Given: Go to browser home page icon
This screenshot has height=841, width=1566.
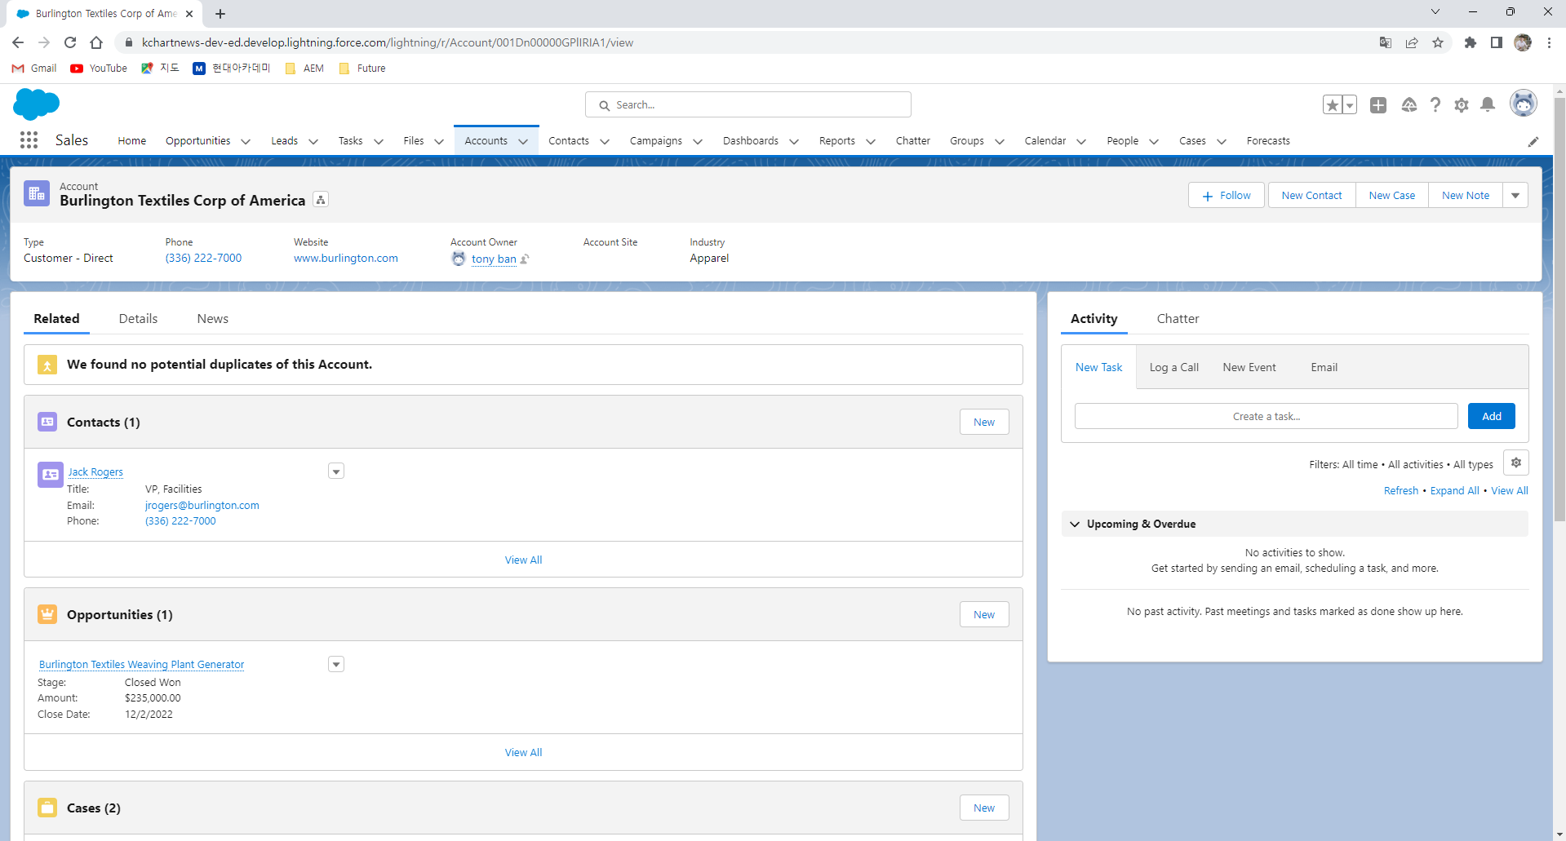Looking at the screenshot, I should pyautogui.click(x=96, y=42).
